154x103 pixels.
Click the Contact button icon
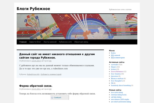[x=52, y=98]
